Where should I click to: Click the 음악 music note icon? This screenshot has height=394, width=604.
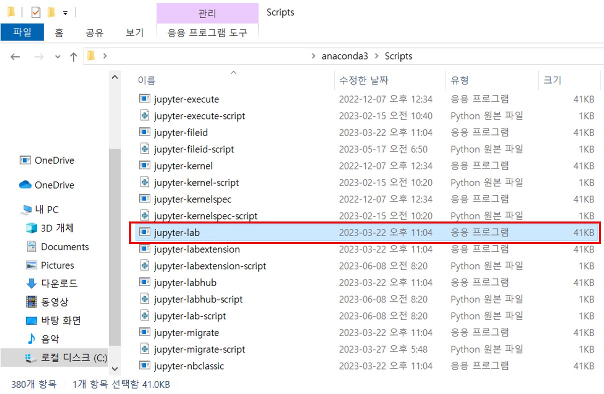32,339
